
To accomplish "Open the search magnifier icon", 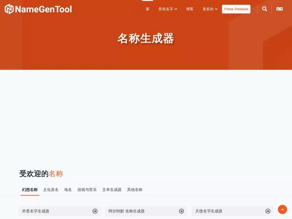I will click(x=264, y=9).
